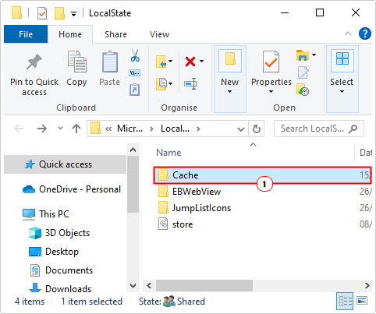This screenshot has width=376, height=314.
Task: Switch to the Share ribbon tab
Action: point(116,34)
